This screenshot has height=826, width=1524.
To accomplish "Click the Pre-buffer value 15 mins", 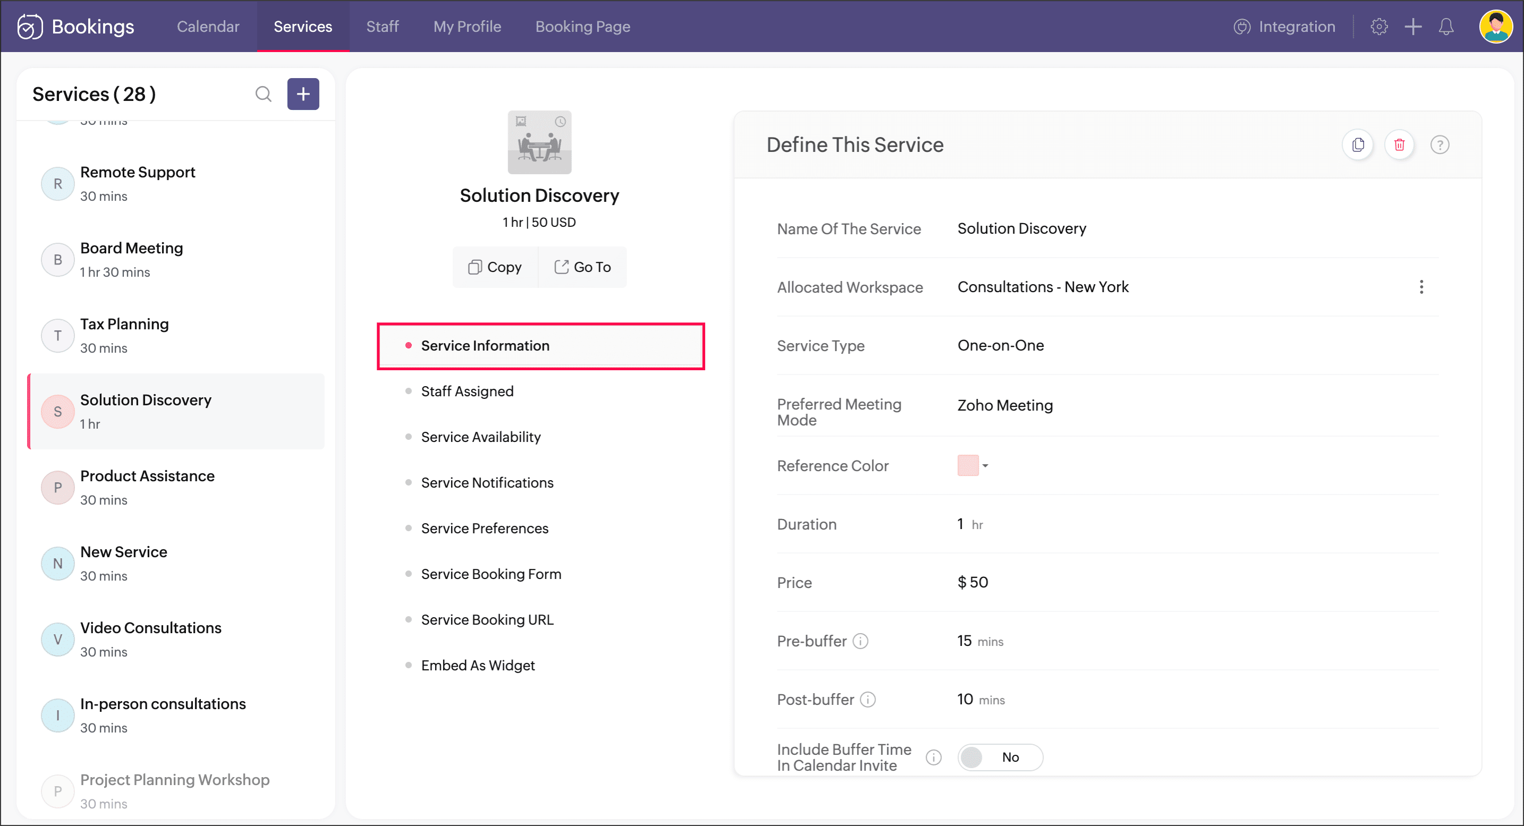I will 980,641.
